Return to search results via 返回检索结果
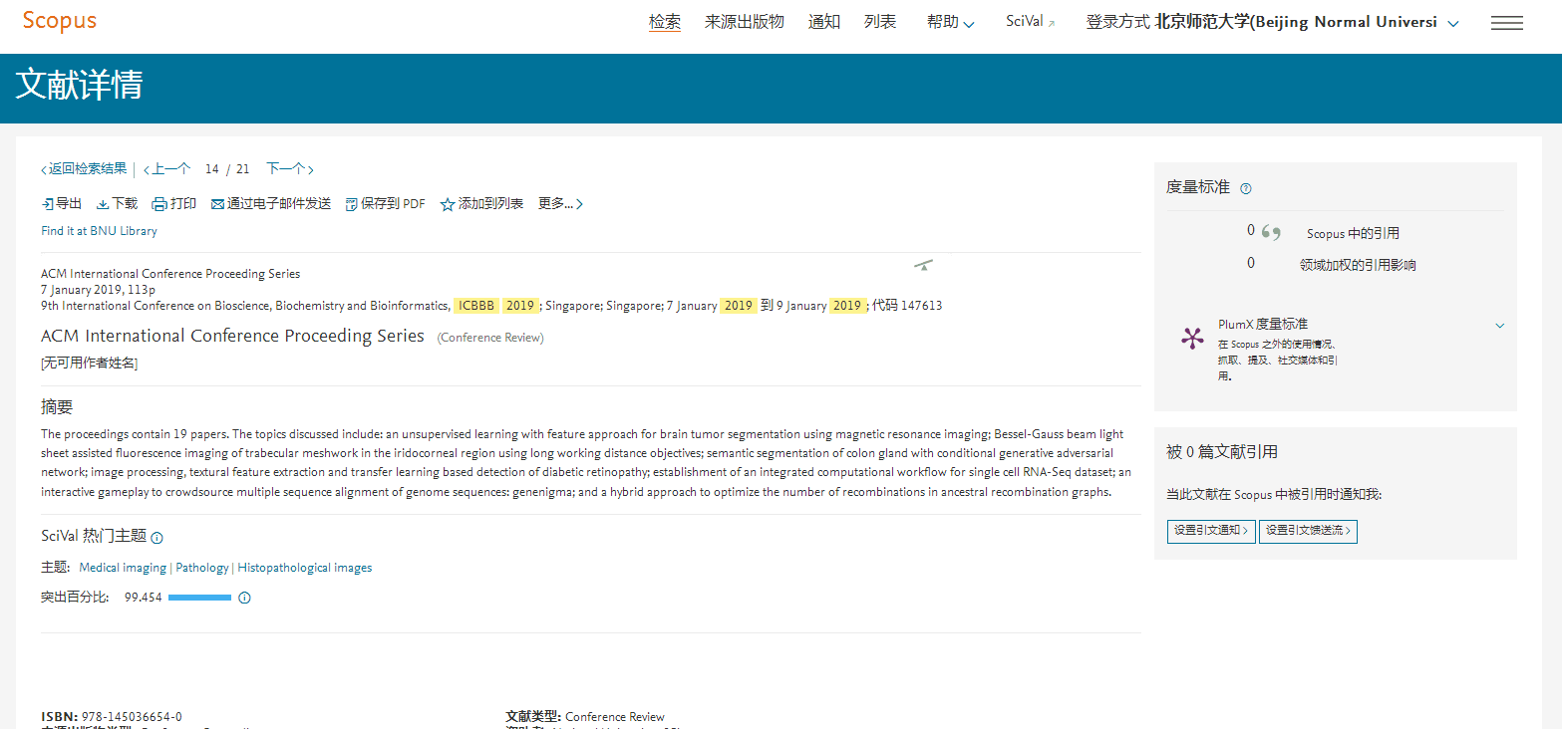Screen dimensions: 1562x729 click(84, 169)
